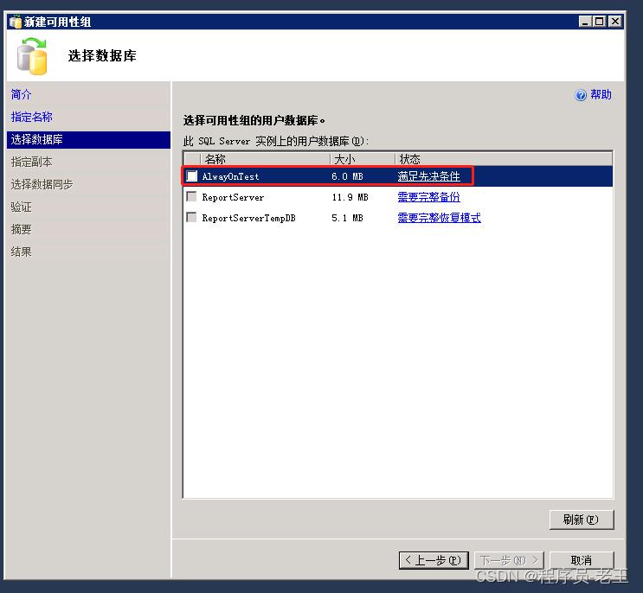Viewport: 643px width, 593px height.
Task: Click the database wizard header icon
Action: [32, 56]
